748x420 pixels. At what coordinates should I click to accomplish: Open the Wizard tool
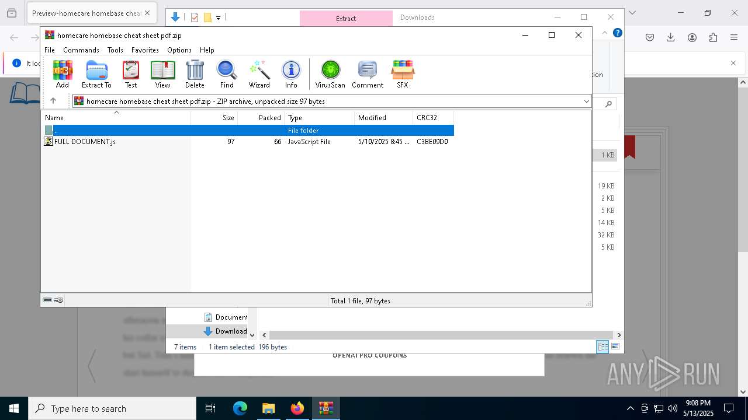pyautogui.click(x=259, y=74)
